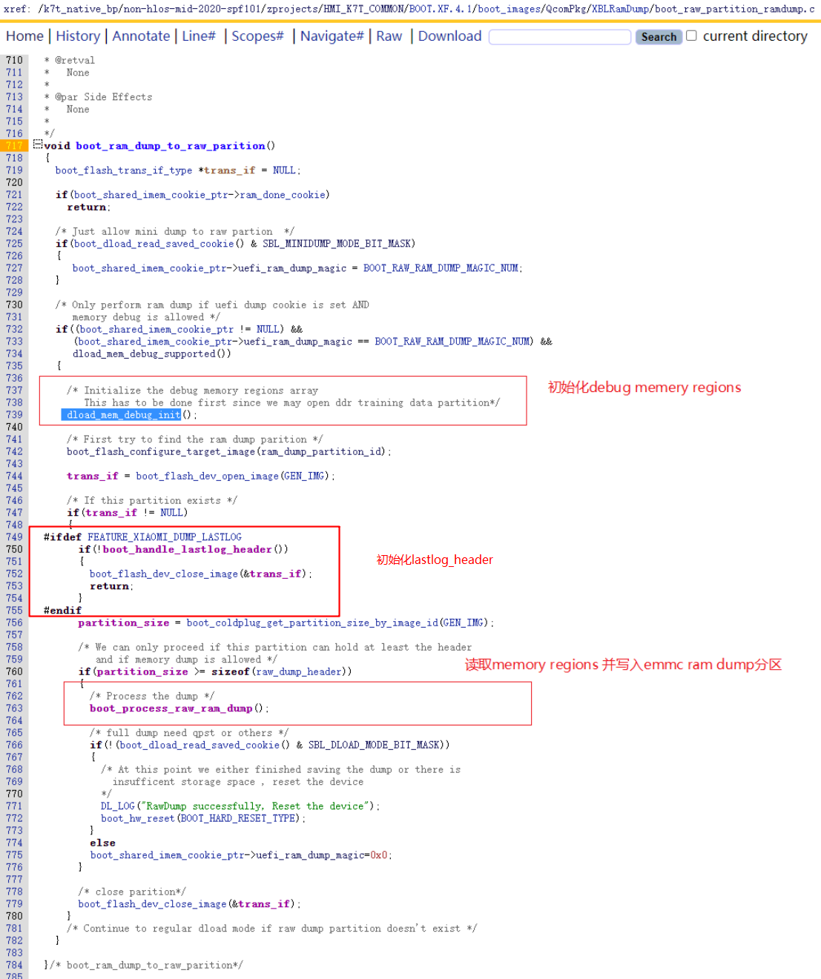The width and height of the screenshot is (821, 979).
Task: Click boot_handle_lastlog_header function link
Action: click(x=187, y=549)
